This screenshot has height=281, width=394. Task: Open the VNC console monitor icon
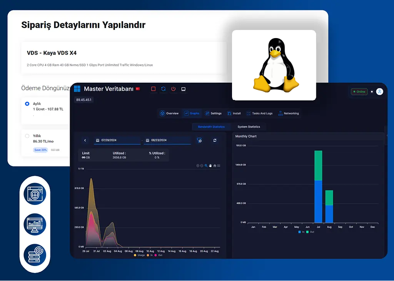(184, 89)
